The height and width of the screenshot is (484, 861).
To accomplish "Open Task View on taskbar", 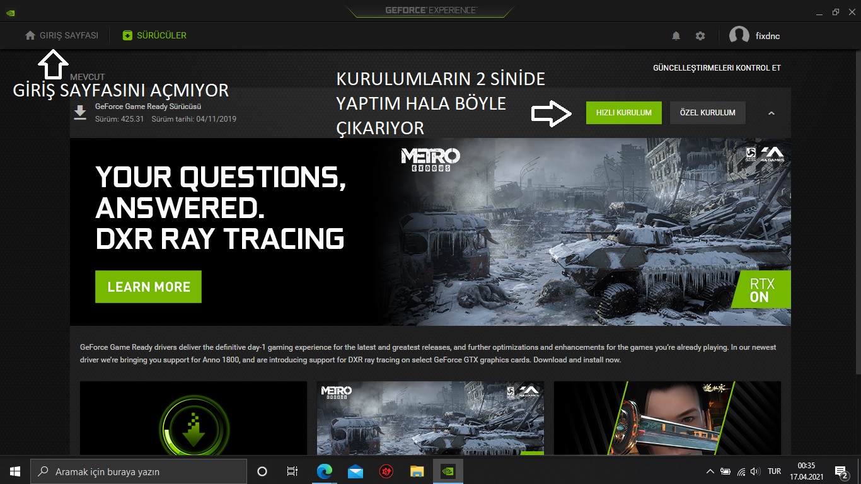I will (292, 471).
